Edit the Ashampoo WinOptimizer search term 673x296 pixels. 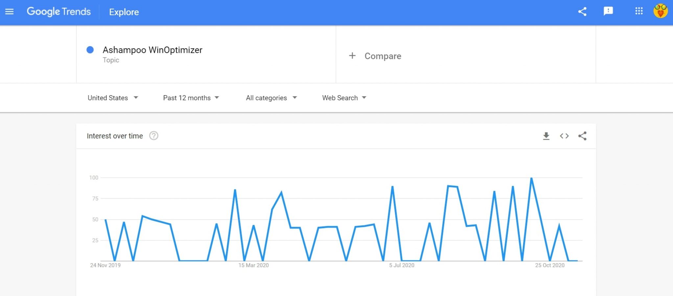[x=152, y=50]
